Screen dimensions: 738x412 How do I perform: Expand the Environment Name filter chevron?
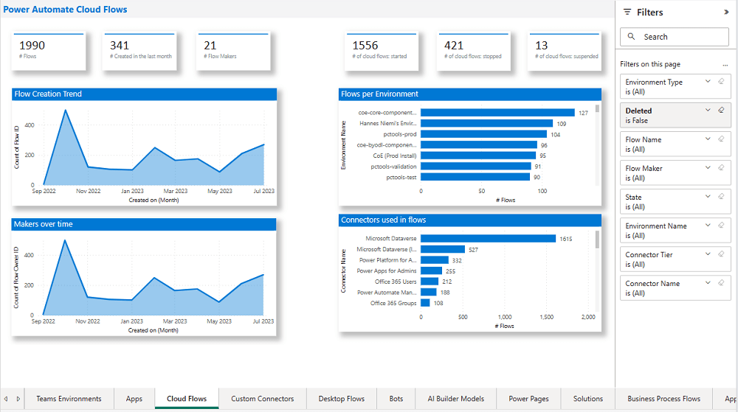coord(708,225)
